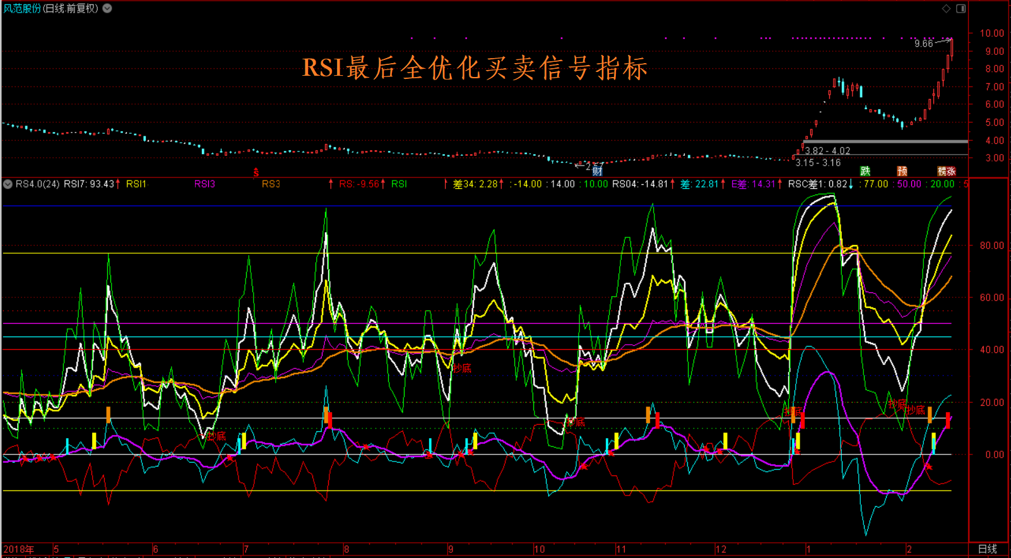
Task: Click month 11 on the time axis
Action: pos(621,549)
